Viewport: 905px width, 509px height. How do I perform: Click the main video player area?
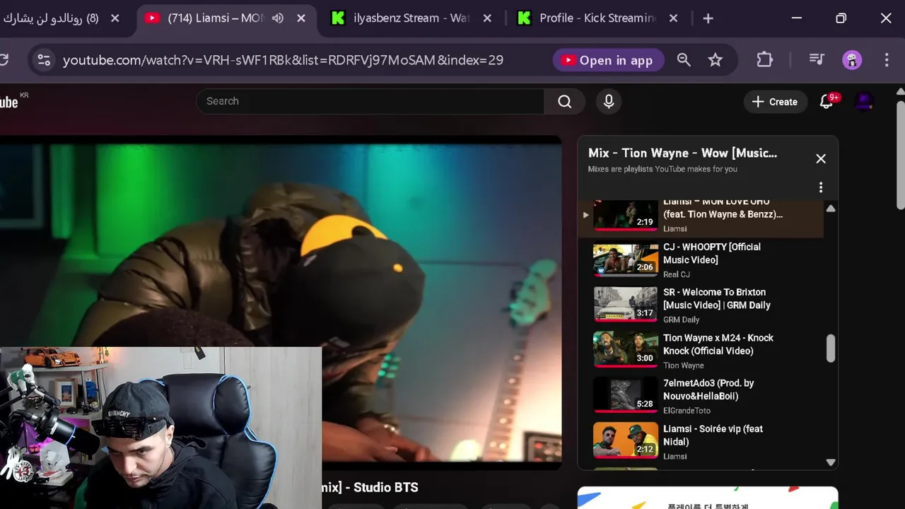coord(281,304)
